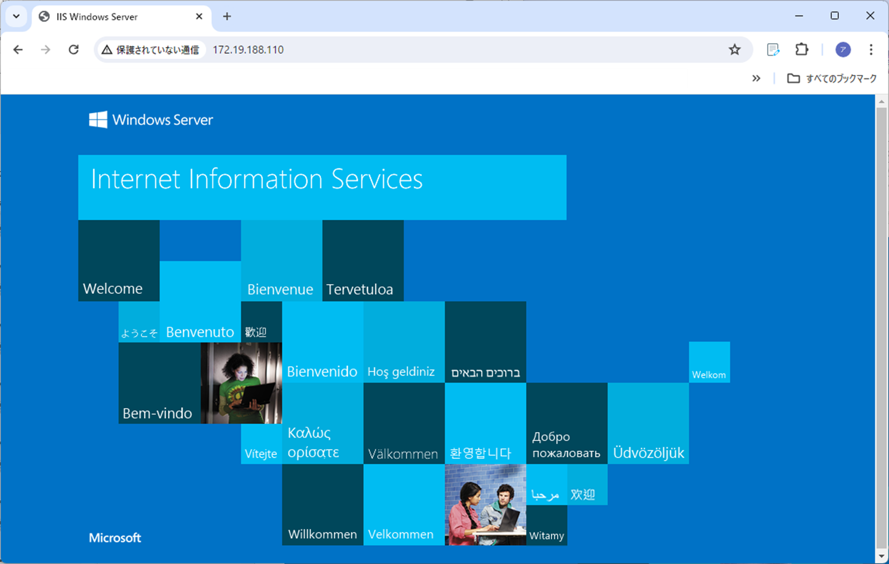The image size is (889, 564).
Task: Open the reading list note icon
Action: click(773, 49)
